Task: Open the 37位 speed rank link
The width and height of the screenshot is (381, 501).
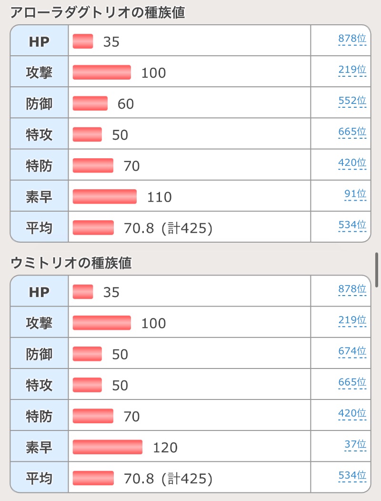Action: click(355, 445)
